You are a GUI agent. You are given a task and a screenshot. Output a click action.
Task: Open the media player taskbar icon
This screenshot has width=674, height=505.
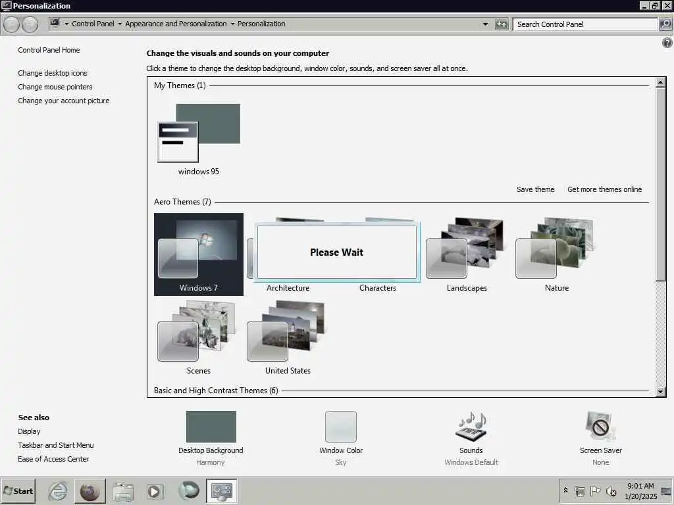(154, 491)
